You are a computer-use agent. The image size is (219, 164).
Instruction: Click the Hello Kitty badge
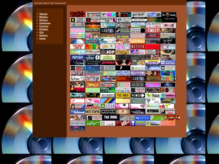click(x=93, y=101)
